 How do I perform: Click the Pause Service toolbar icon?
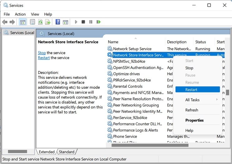click(91, 22)
